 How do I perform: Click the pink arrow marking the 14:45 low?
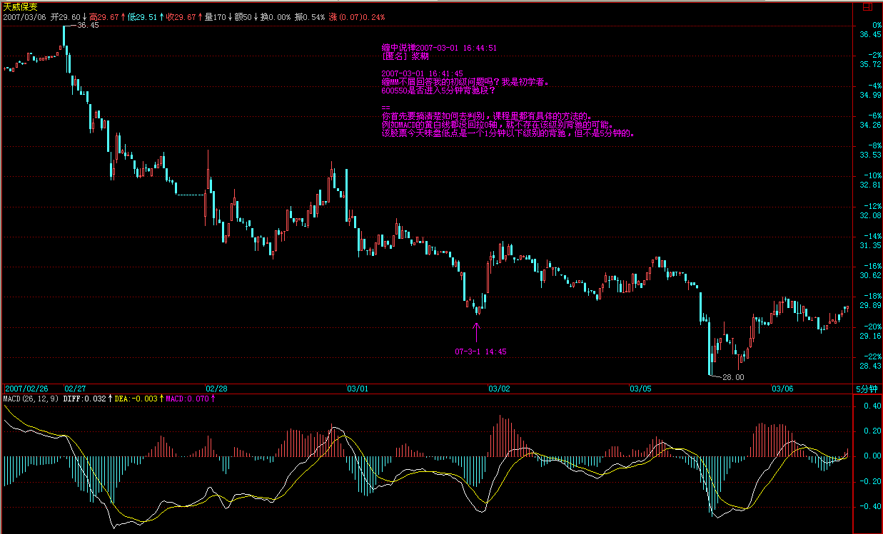[x=478, y=332]
